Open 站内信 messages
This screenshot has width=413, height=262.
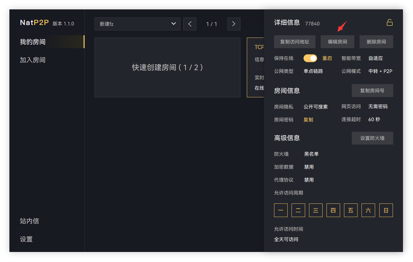pyautogui.click(x=29, y=221)
